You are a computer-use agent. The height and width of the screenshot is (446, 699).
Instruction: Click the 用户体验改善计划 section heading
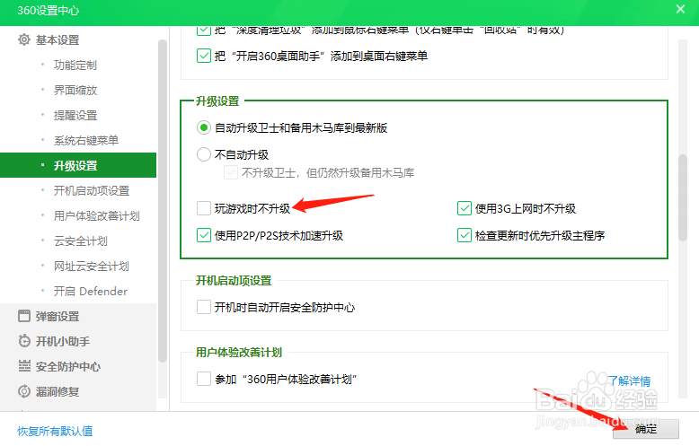click(239, 352)
